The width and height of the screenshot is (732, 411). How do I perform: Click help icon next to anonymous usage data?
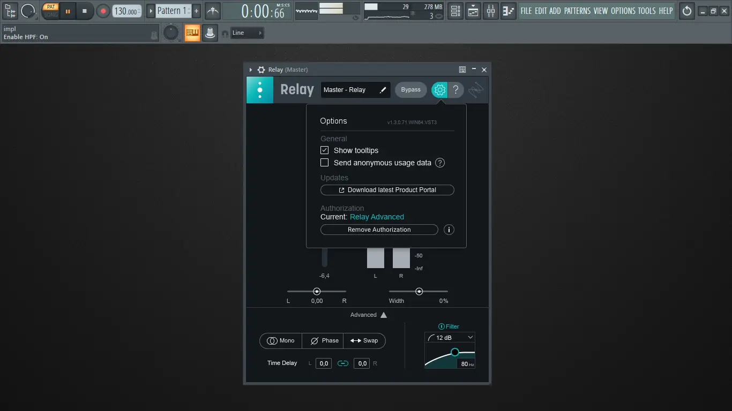point(440,163)
